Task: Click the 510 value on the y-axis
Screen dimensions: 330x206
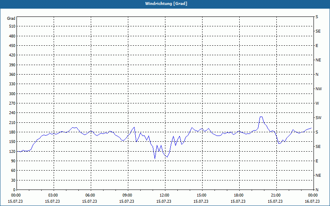Action: 12,26
